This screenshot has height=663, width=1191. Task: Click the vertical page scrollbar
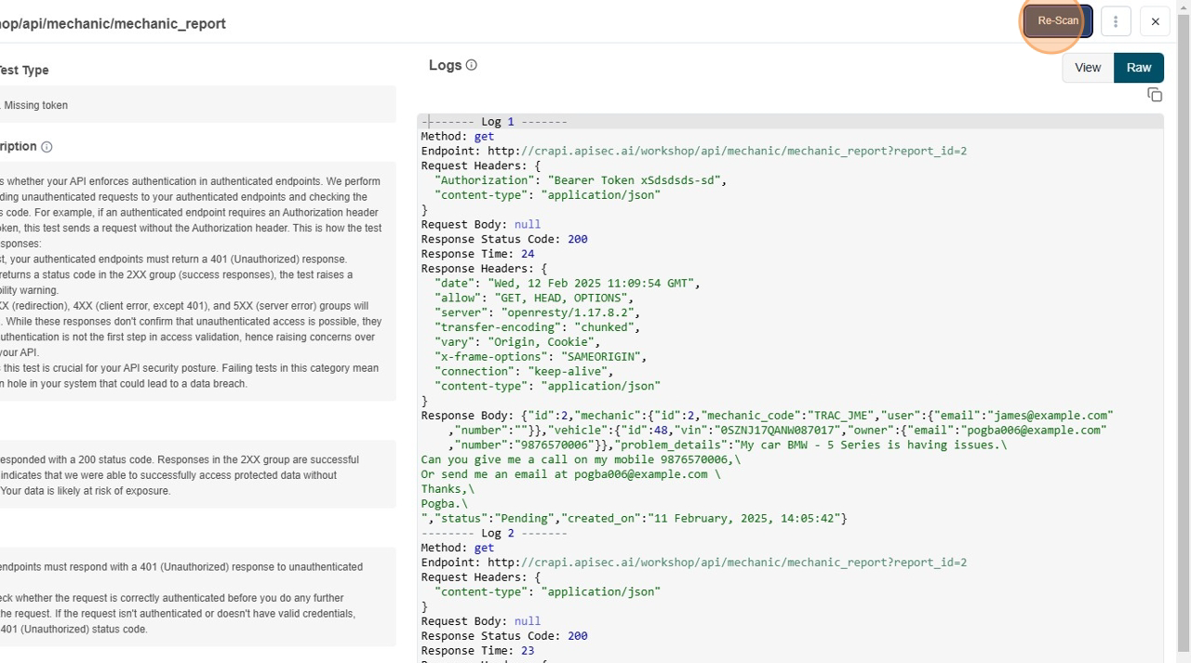pyautogui.click(x=1183, y=325)
